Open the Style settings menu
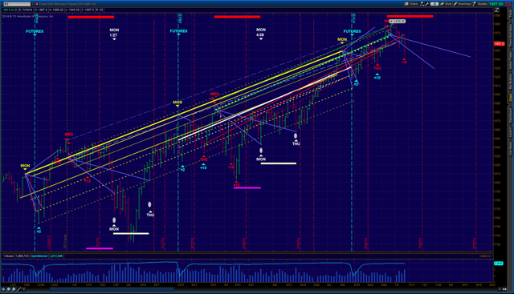 coord(446,4)
